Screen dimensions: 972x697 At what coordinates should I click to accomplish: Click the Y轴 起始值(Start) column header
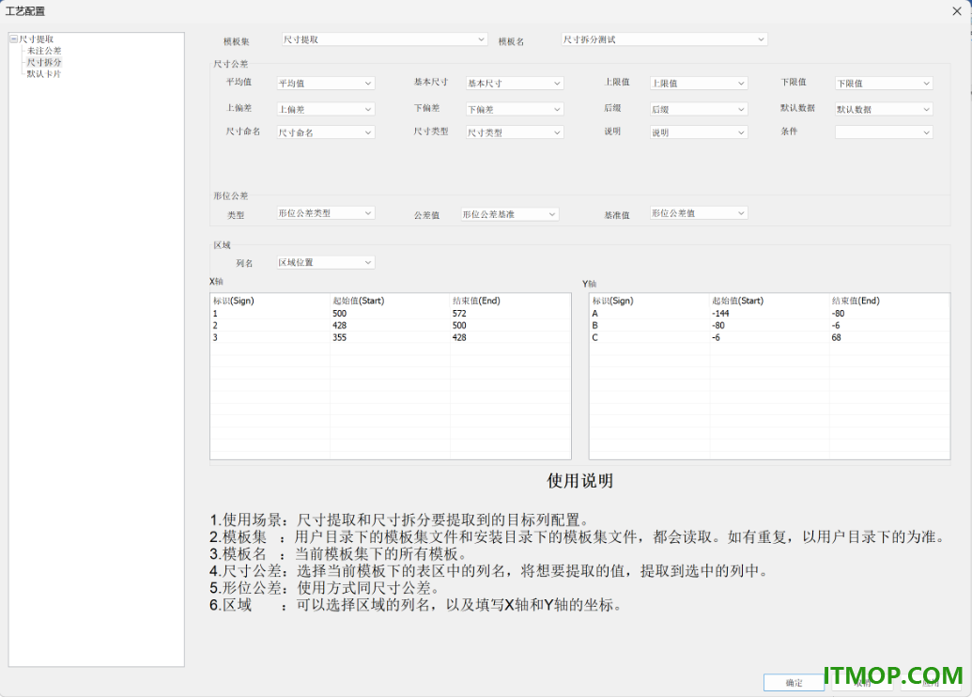tap(769, 301)
